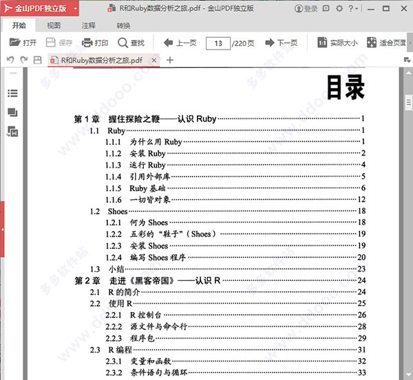
Task: Click TOC entry 1.1.1 为什么用 Ruby
Action: tap(235, 142)
